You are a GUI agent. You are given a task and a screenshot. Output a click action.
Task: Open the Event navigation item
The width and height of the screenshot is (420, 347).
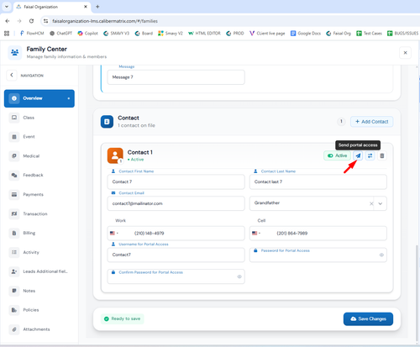(x=39, y=137)
